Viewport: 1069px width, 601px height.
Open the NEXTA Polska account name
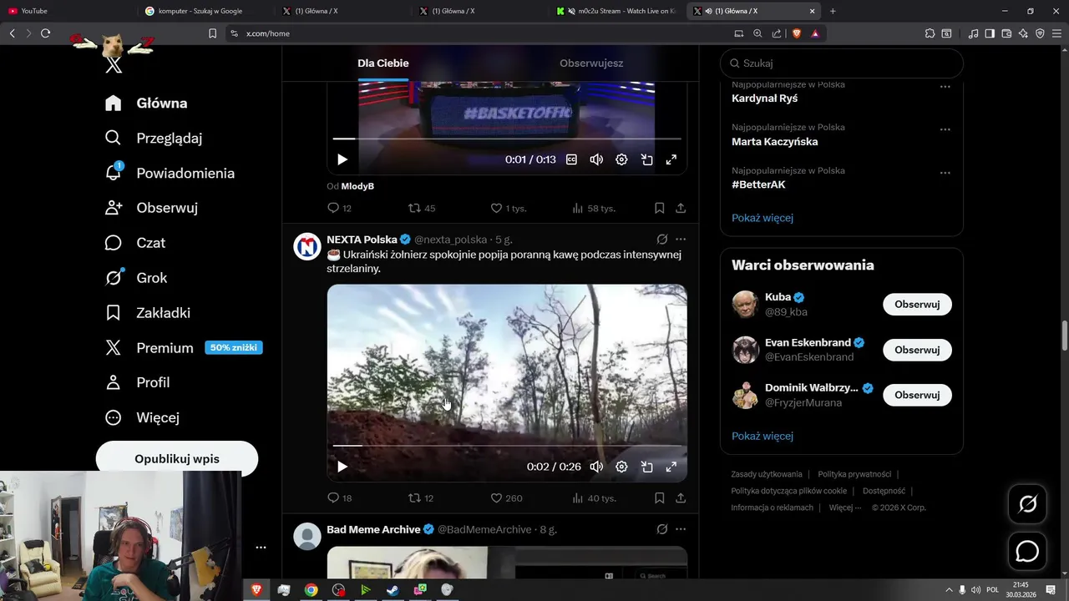click(362, 240)
